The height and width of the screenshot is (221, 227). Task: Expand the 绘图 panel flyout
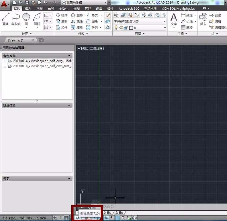pos(27,34)
